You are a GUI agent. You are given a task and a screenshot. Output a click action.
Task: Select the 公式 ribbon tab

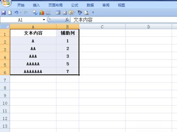[x=75, y=5]
